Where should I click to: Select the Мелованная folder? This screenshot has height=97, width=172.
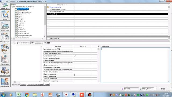(x=21, y=21)
